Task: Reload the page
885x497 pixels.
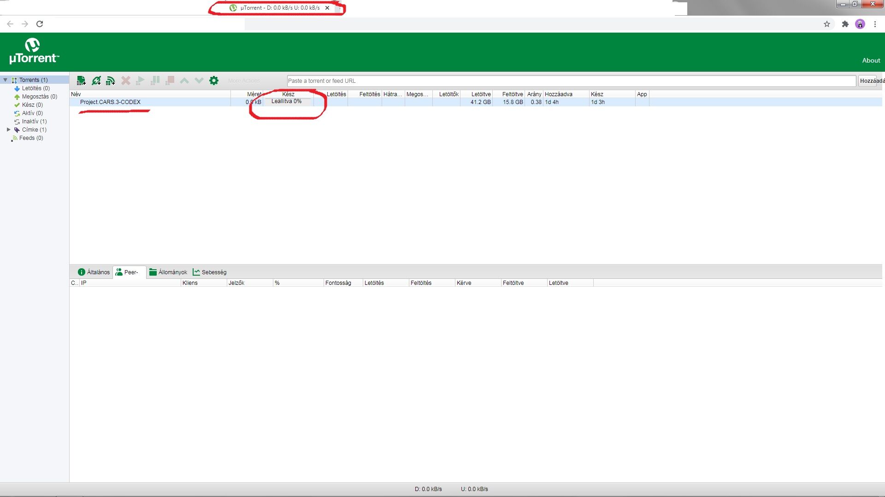Action: coord(40,24)
